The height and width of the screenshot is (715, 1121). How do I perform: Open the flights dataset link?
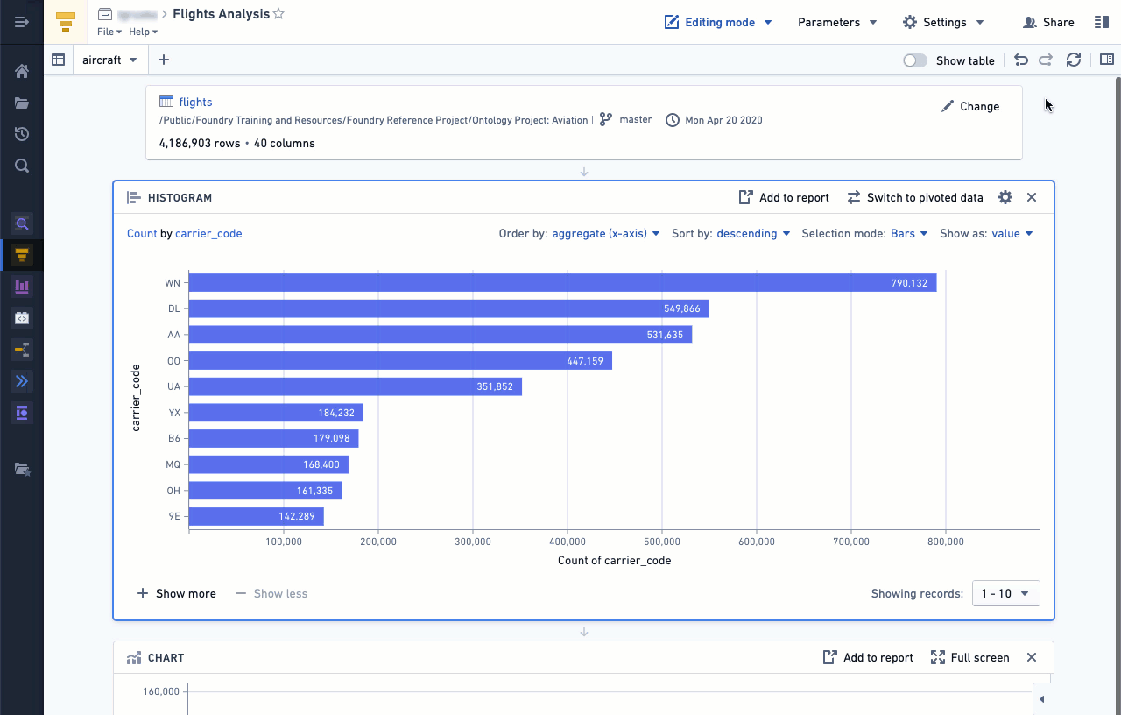pos(195,102)
